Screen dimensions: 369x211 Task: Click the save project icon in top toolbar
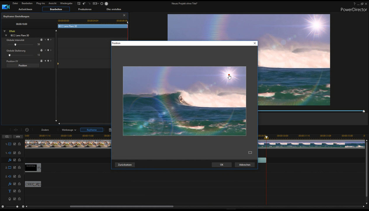pyautogui.click(x=79, y=4)
